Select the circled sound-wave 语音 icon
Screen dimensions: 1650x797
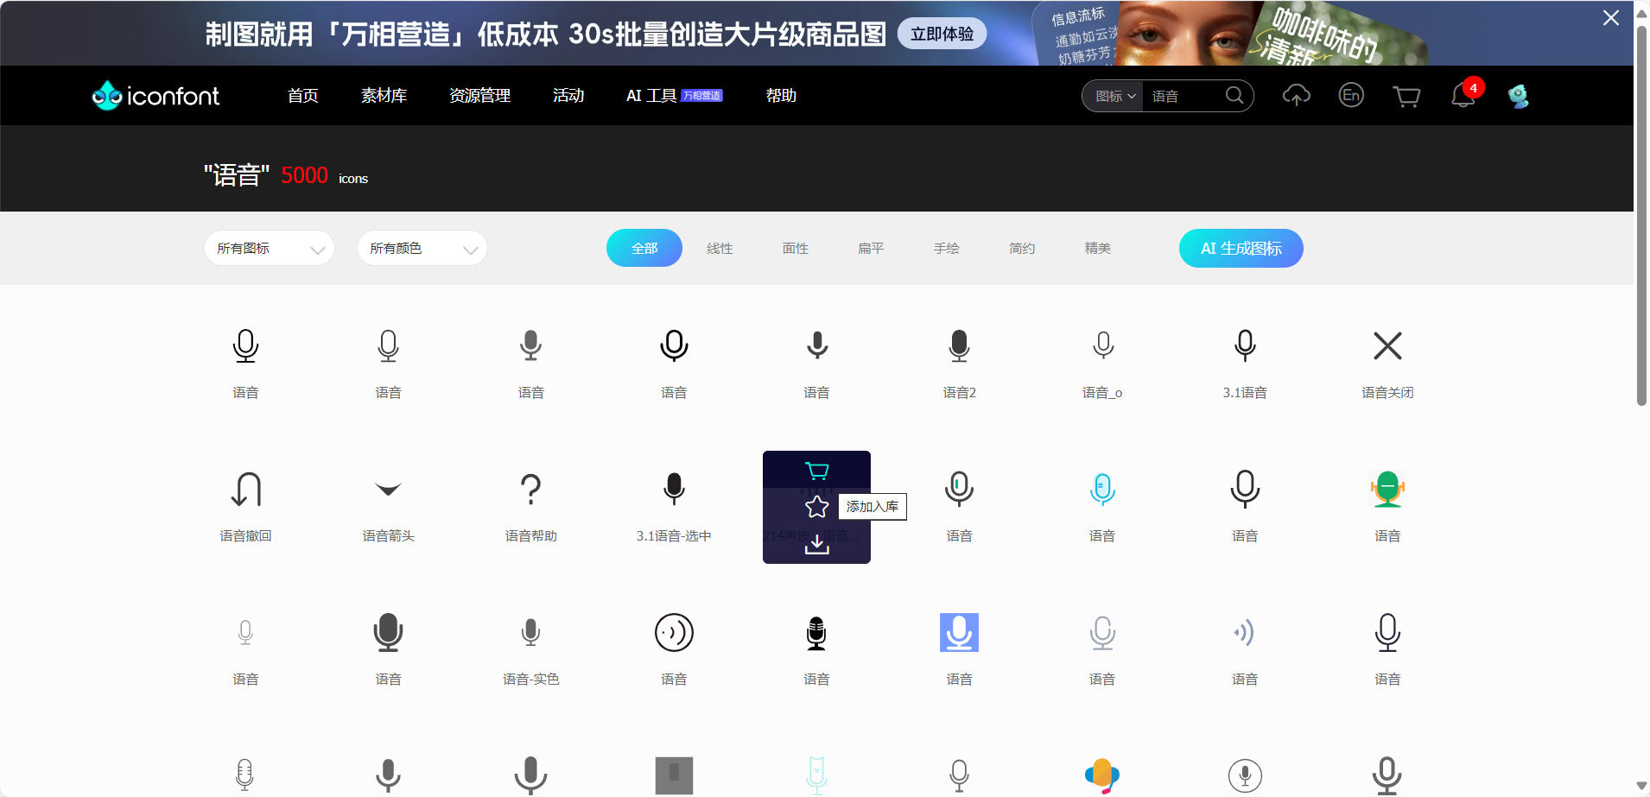tap(674, 633)
